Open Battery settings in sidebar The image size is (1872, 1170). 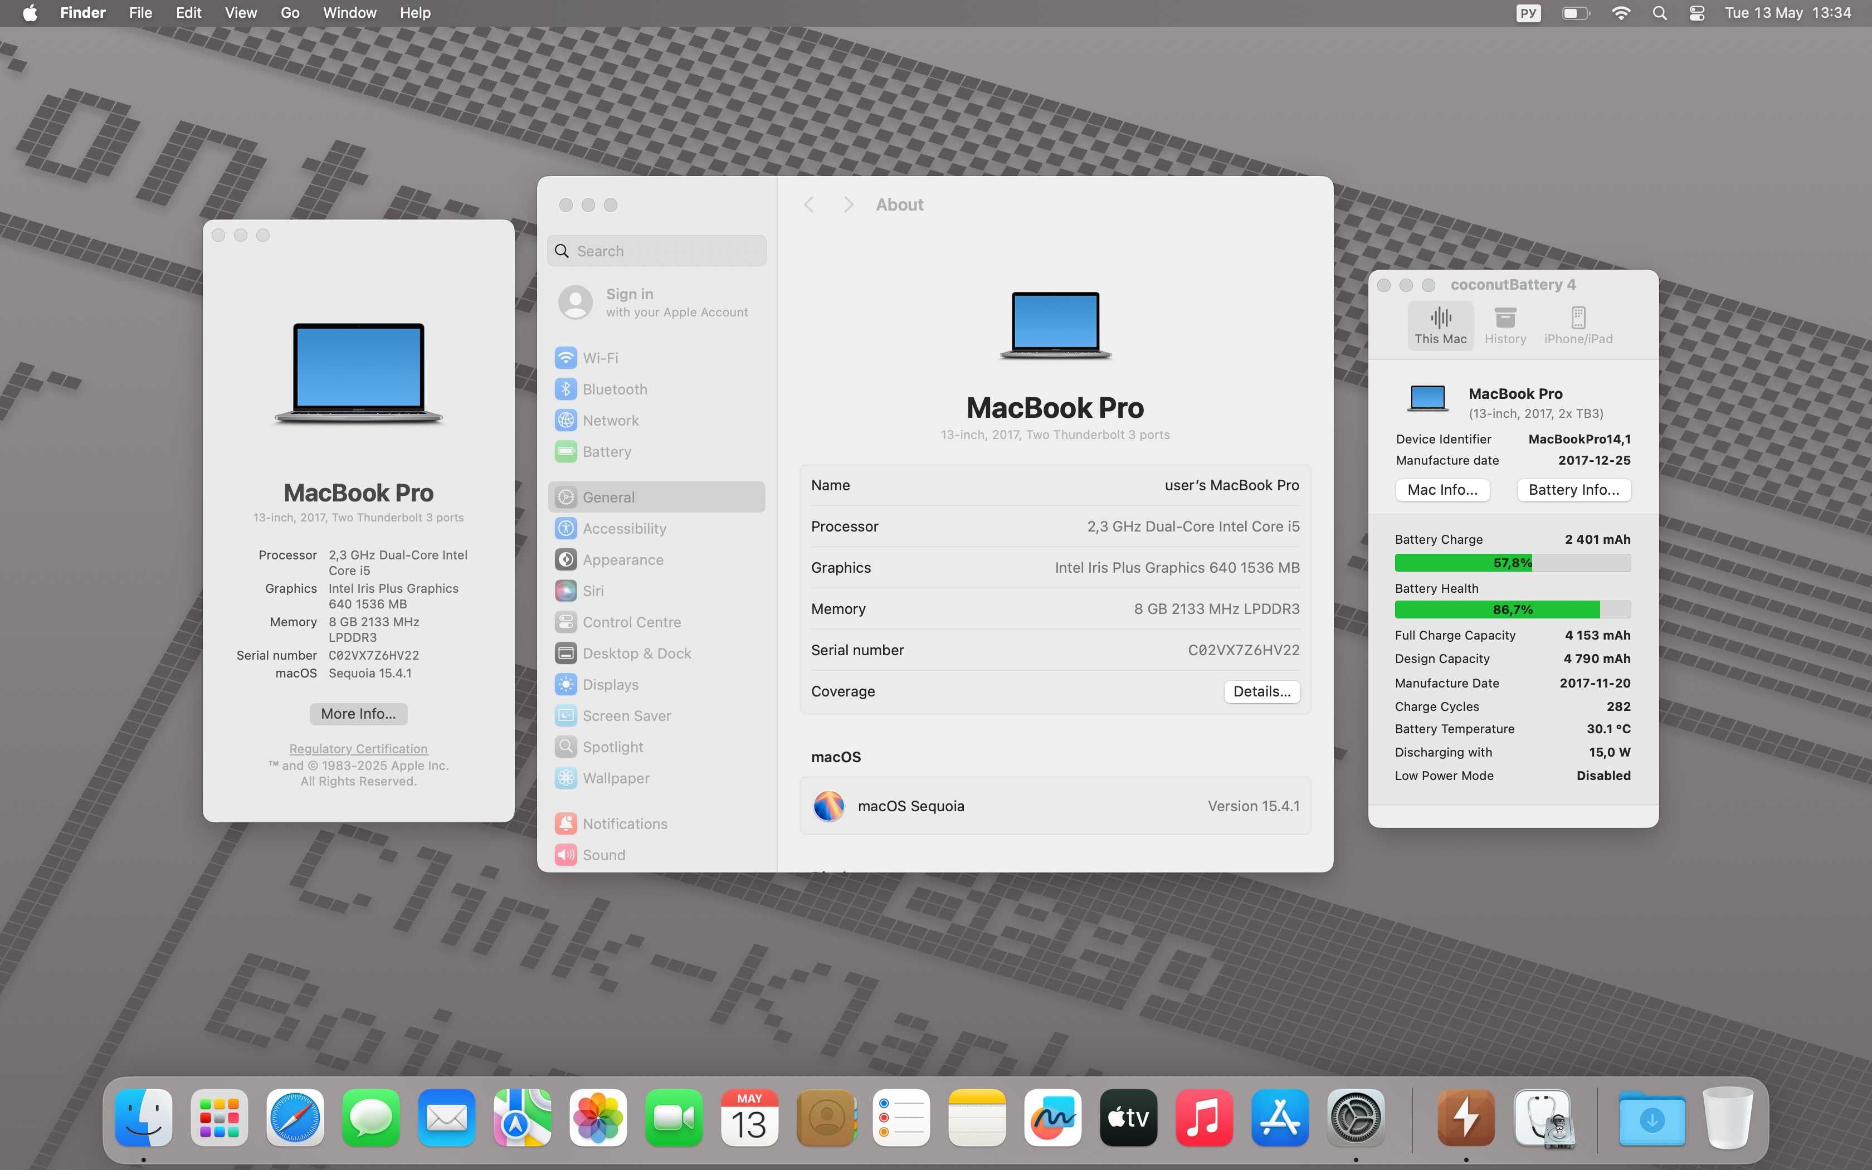tap(656, 451)
